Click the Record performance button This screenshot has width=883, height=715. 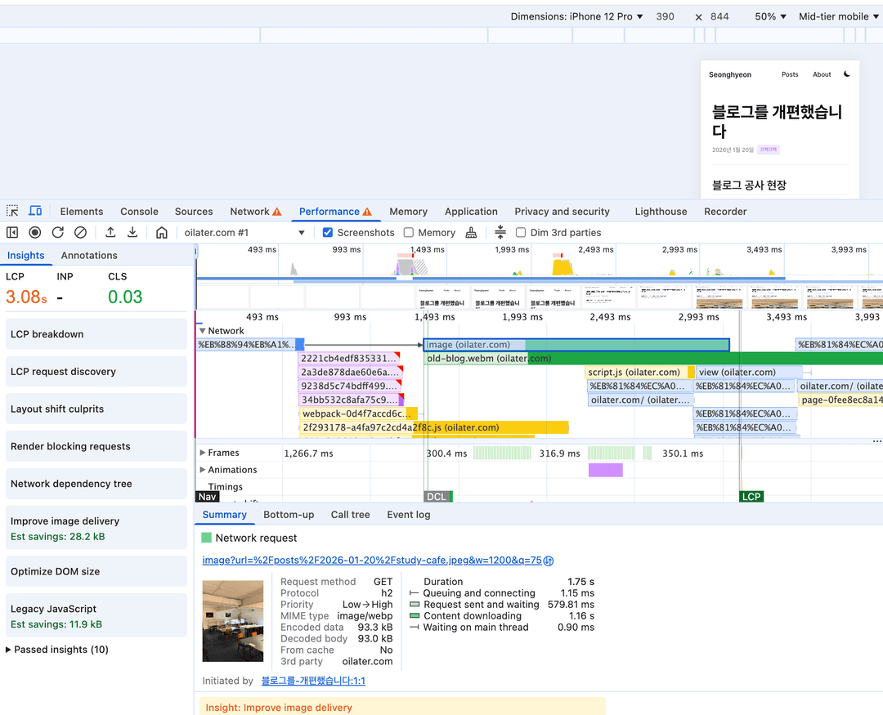click(35, 233)
